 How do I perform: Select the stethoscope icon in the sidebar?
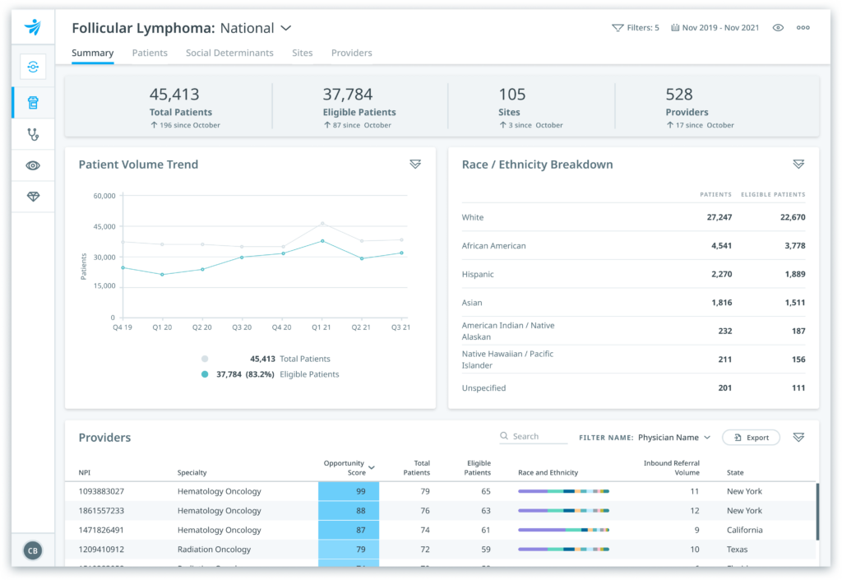tap(33, 134)
